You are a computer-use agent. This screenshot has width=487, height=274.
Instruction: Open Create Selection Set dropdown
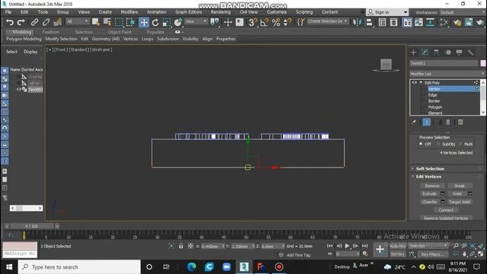[x=328, y=21]
